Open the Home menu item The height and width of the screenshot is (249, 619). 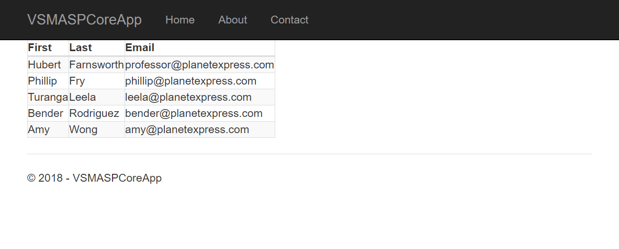tap(180, 20)
